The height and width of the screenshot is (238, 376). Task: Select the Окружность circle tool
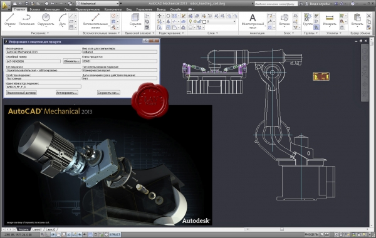[x=46, y=19]
